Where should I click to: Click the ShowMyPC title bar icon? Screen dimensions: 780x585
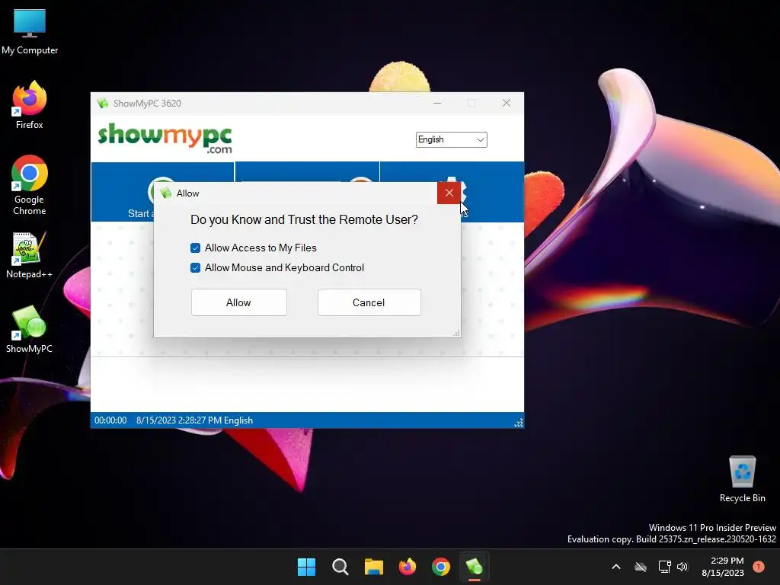pyautogui.click(x=103, y=103)
